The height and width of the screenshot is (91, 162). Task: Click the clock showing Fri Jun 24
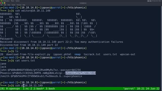157,1
